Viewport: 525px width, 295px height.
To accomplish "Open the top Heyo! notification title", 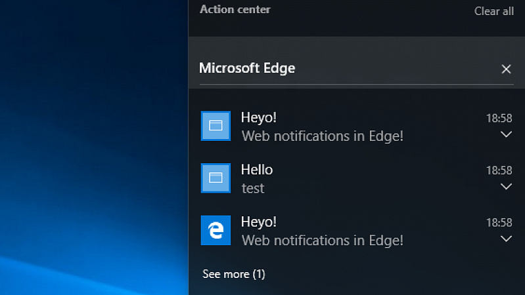I will (259, 117).
